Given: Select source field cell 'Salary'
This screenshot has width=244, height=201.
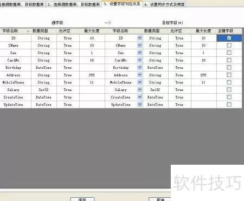Looking at the screenshot, I should (x=16, y=90).
